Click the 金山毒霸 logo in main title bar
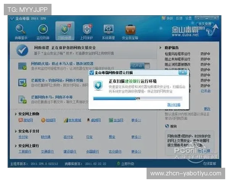Screen dimensions: 229x183 12,19
